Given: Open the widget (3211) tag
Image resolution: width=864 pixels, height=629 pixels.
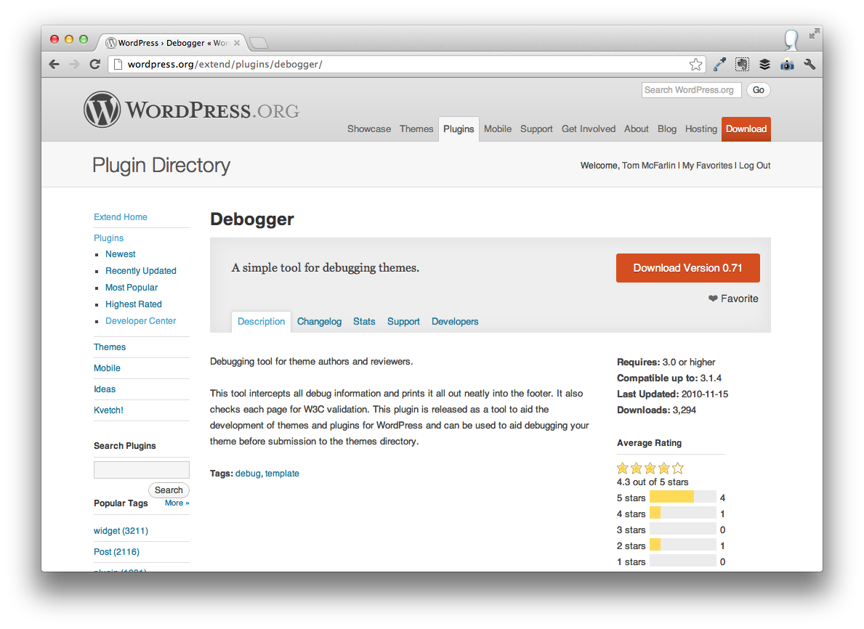Looking at the screenshot, I should (x=121, y=531).
